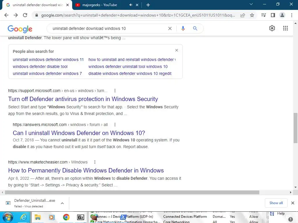This screenshot has width=298, height=223.
Task: Share this page via the share icon
Action: pos(243,15)
